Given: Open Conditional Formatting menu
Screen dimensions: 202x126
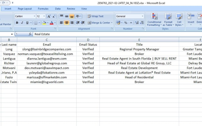Looking at the screenshot, I should pyautogui.click(x=154, y=20).
